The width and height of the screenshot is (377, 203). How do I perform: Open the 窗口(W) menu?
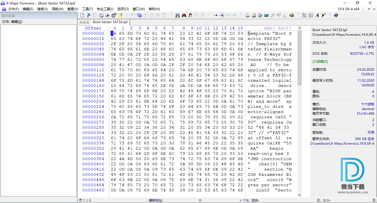(139, 9)
